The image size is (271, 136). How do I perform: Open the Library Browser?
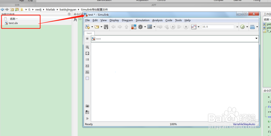click(x=134, y=27)
